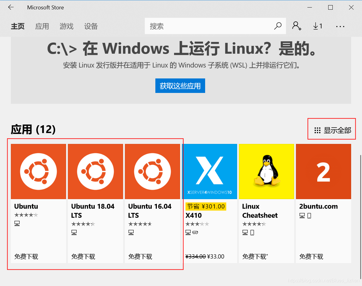
Task: Open the X410 app tile image
Action: point(209,171)
